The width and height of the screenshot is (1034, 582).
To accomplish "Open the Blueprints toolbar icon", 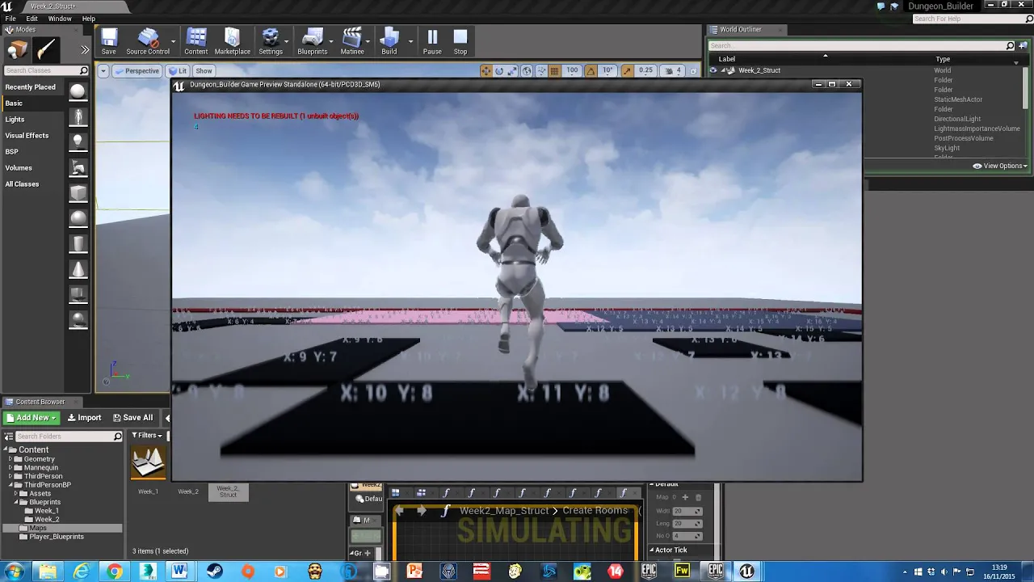I will point(312,41).
